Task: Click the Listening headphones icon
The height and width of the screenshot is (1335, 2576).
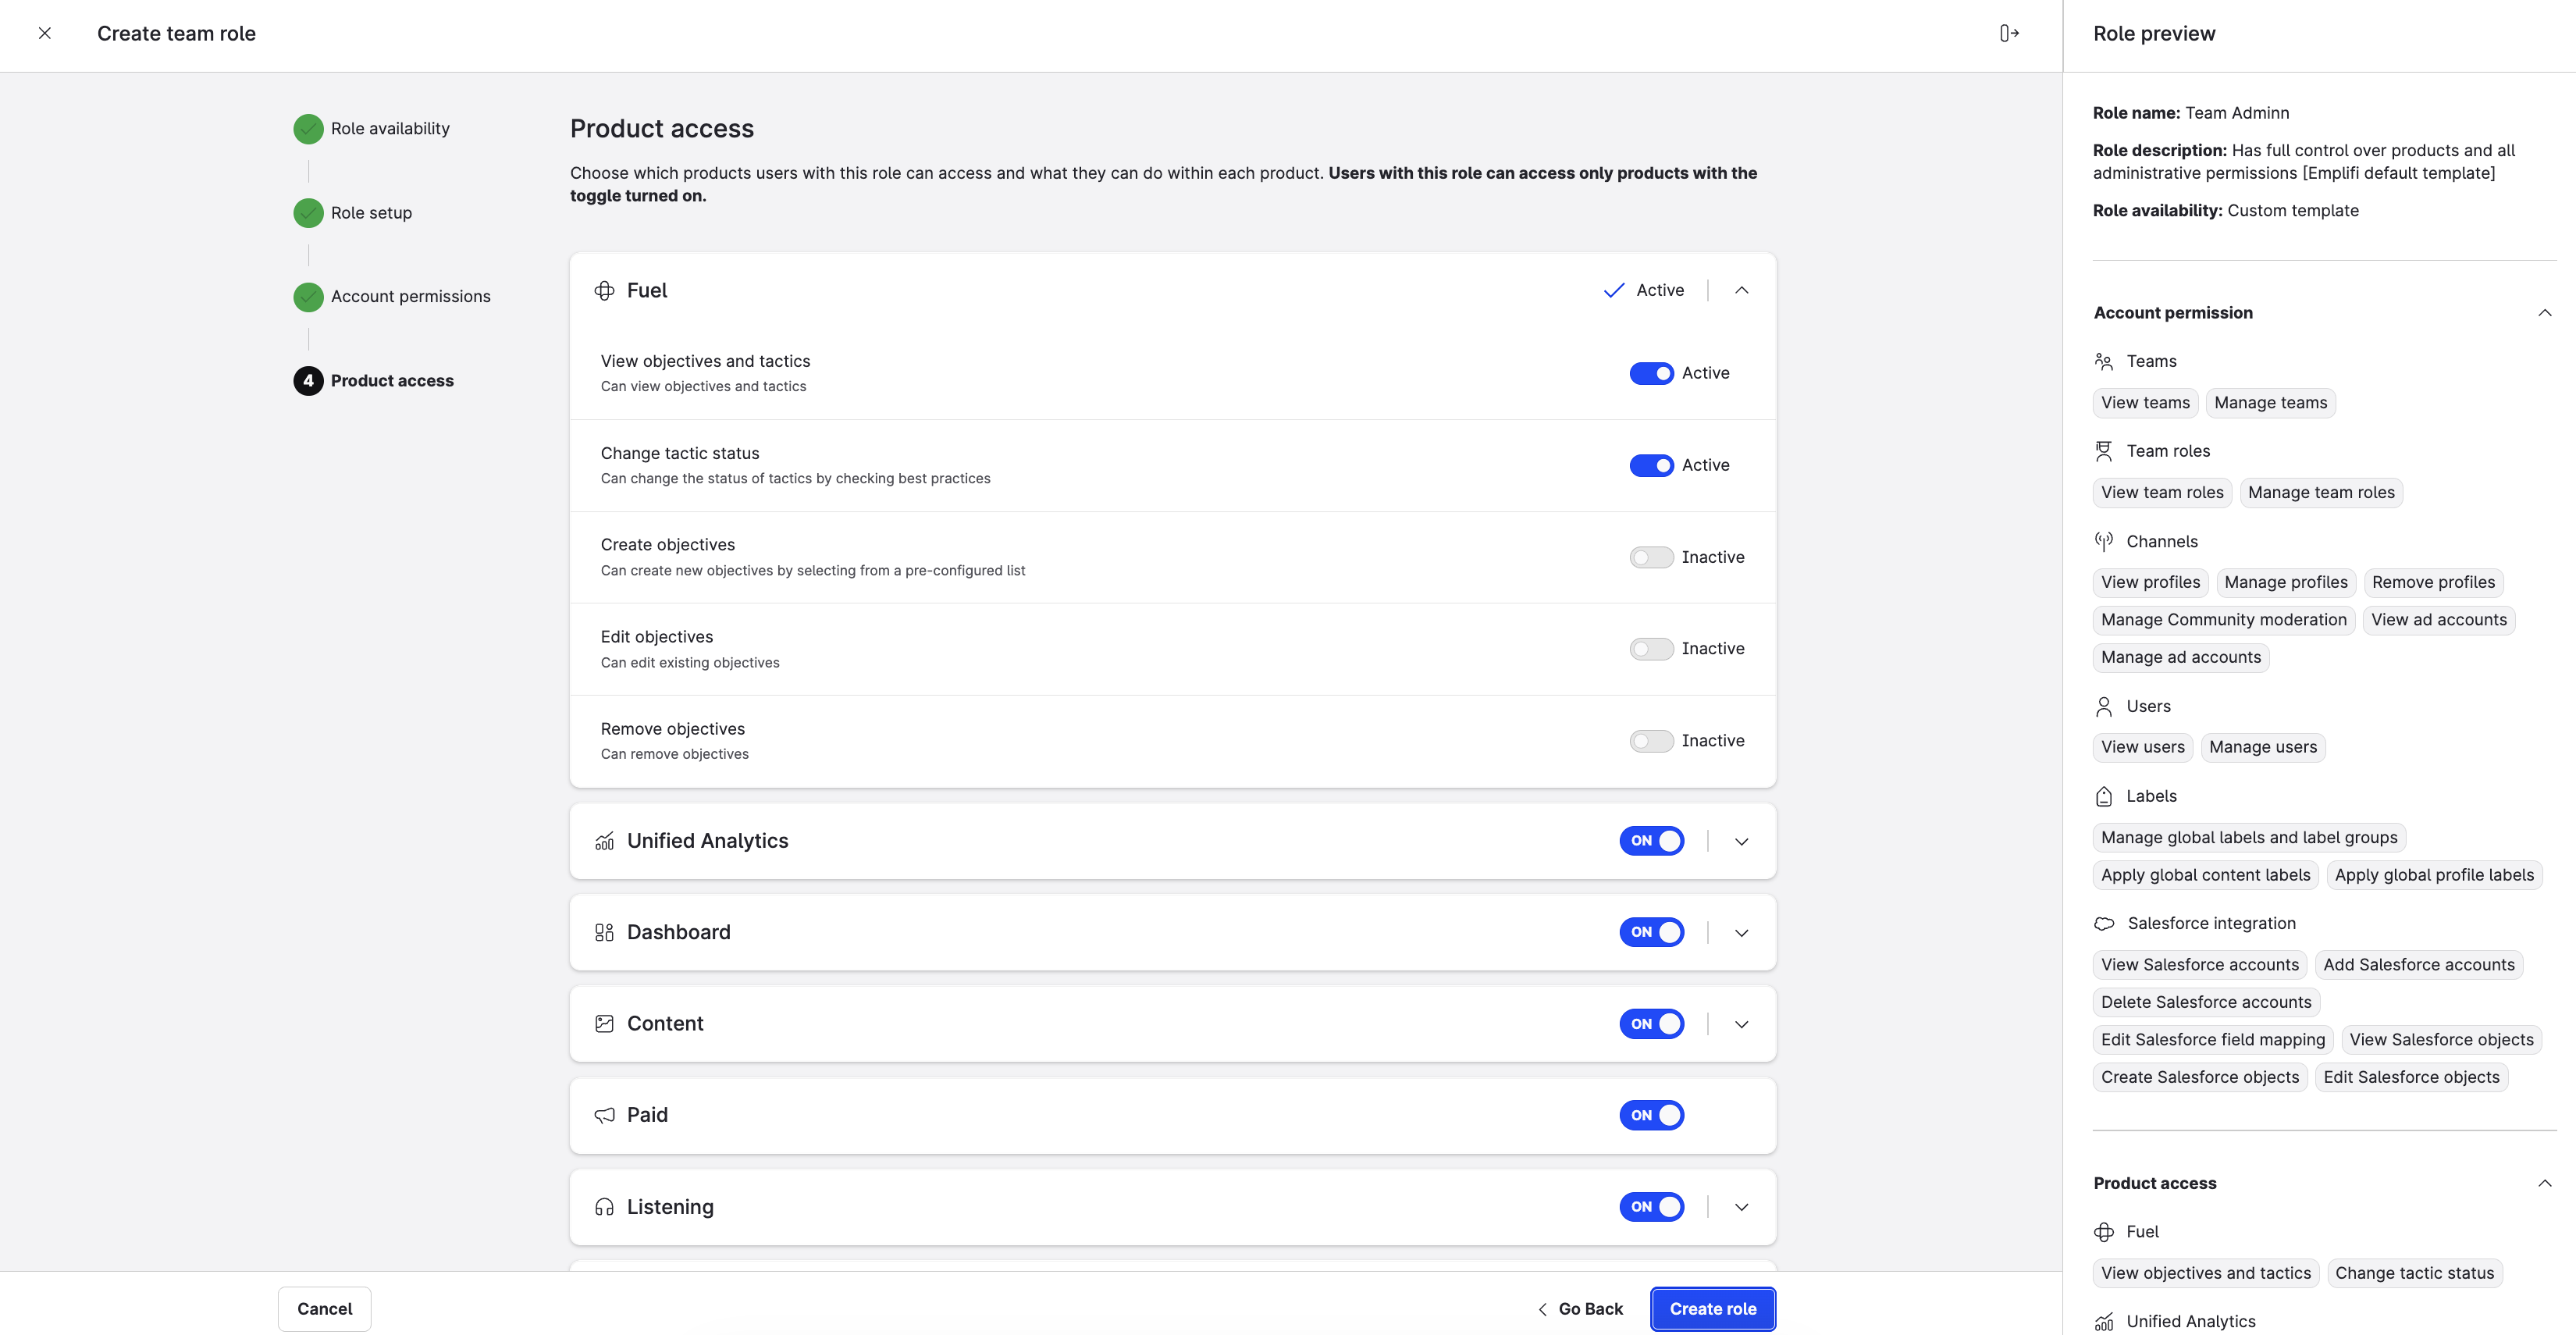Action: point(604,1207)
